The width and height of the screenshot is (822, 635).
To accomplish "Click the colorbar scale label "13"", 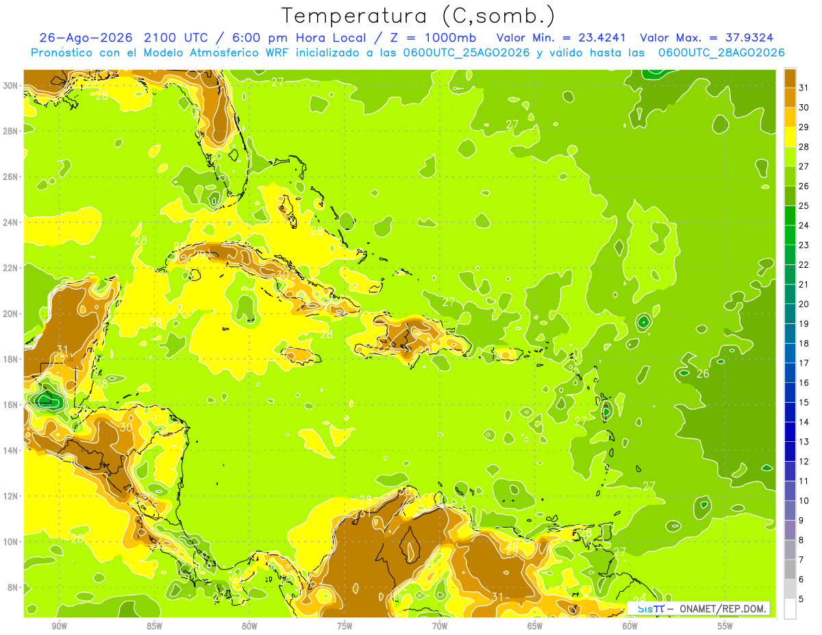I will [804, 442].
